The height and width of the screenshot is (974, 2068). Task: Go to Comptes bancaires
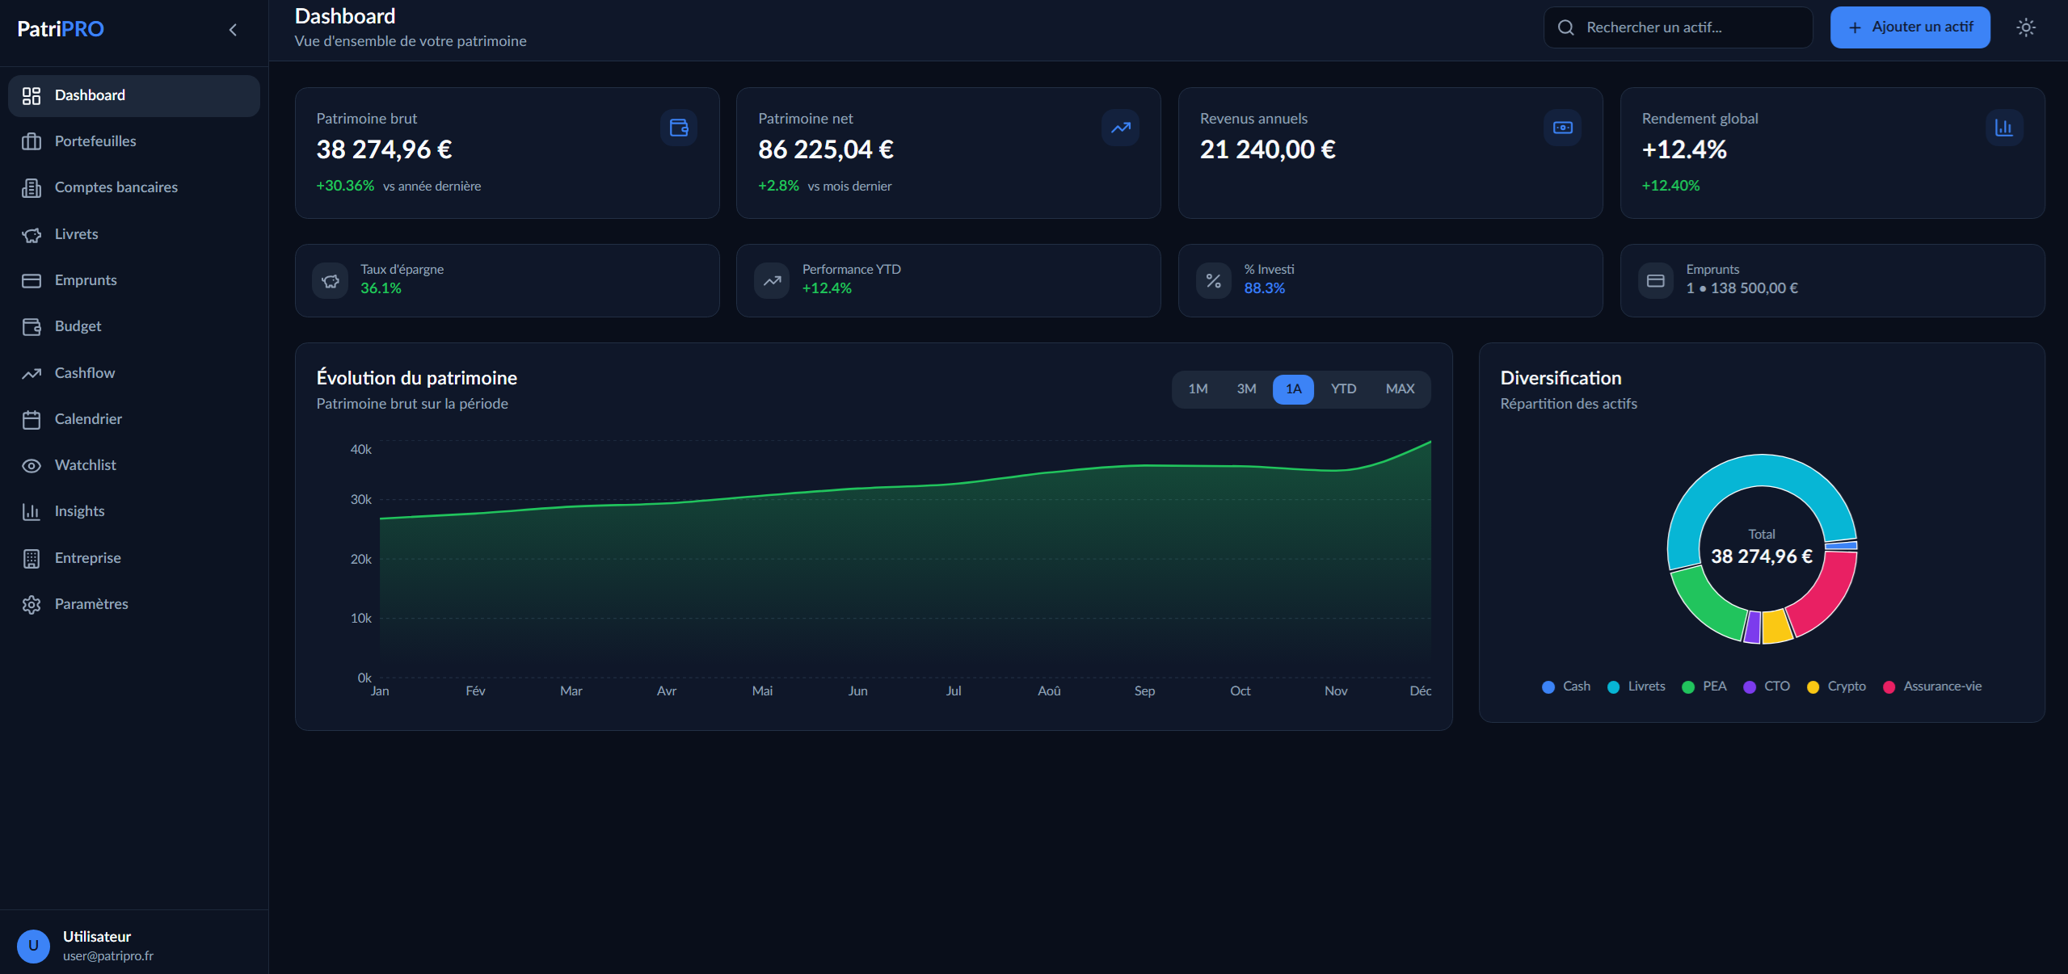click(134, 187)
